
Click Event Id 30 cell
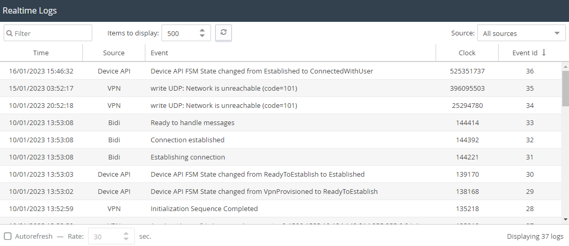pyautogui.click(x=530, y=174)
